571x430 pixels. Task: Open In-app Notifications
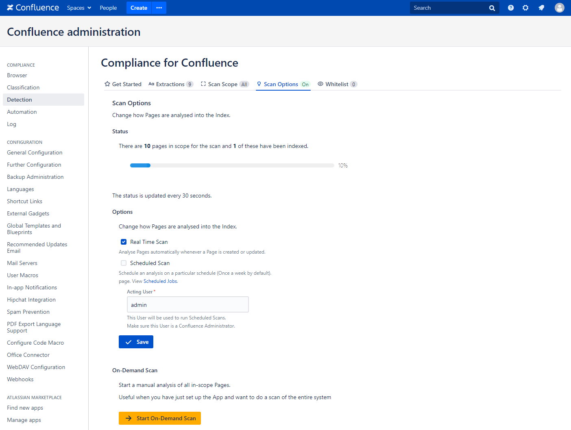[x=32, y=287]
